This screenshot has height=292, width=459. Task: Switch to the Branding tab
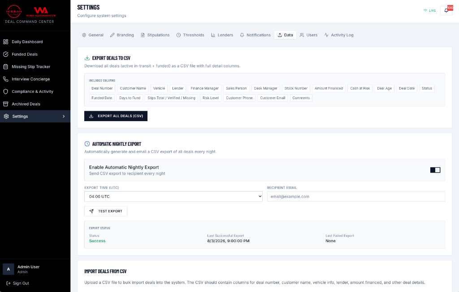coord(122,35)
